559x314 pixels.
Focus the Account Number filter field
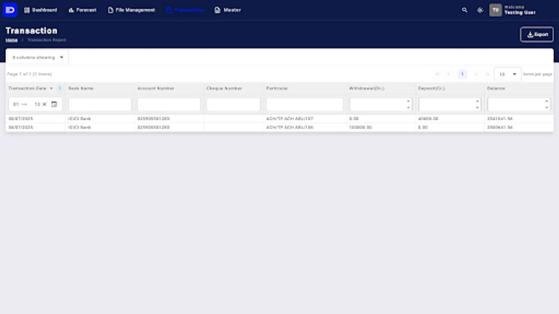(x=169, y=104)
